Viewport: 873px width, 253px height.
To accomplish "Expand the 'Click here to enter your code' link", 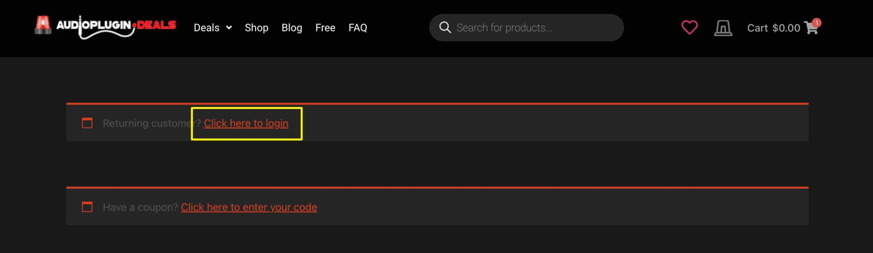I will (249, 207).
